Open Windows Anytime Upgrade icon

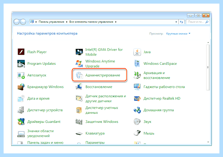[79, 63]
